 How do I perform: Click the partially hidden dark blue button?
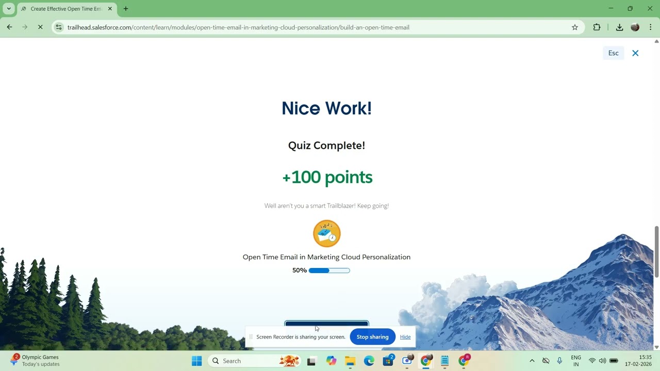327,324
